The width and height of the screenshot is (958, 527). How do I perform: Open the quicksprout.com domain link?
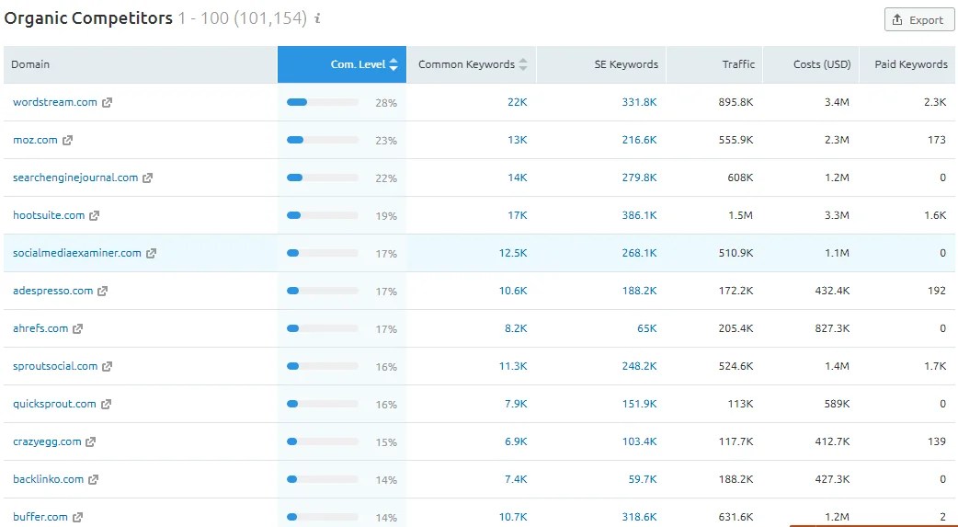click(54, 404)
